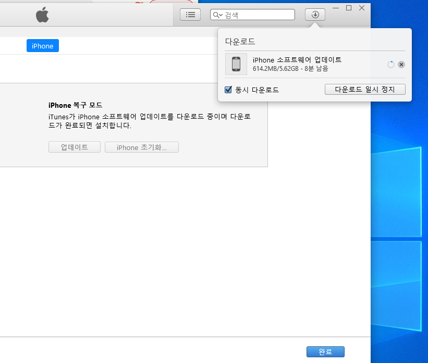Close the iTunes window
The image size is (428, 363).
click(362, 8)
